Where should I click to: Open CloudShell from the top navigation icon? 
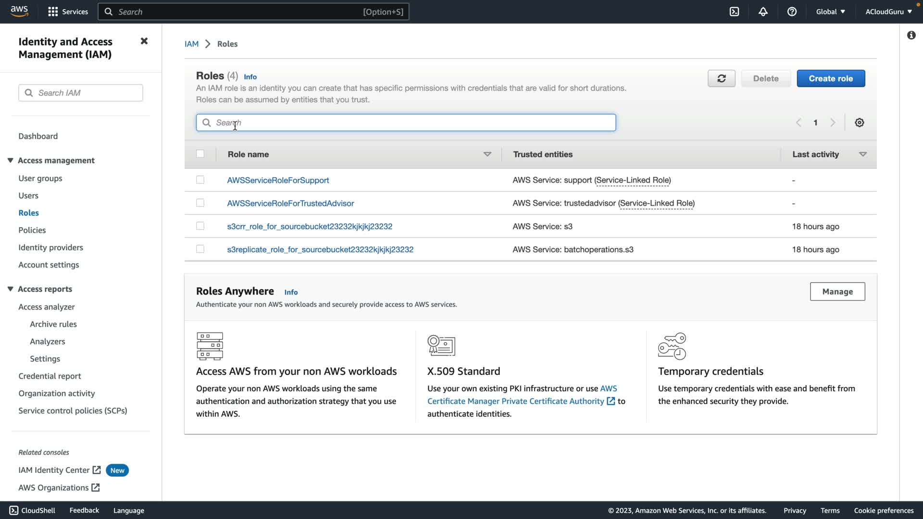tap(734, 12)
